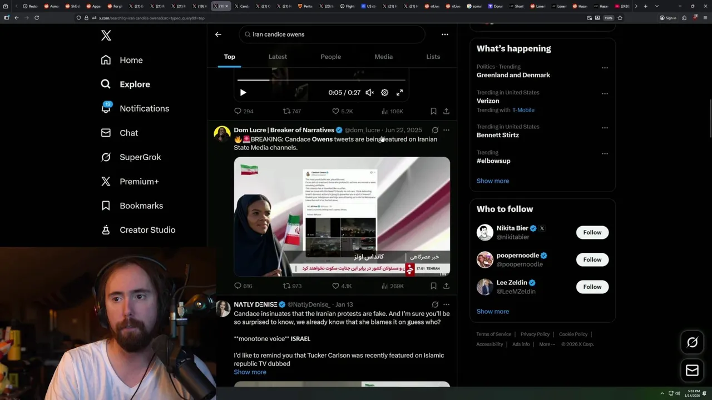The width and height of the screenshot is (712, 400).
Task: Open Creator Studio from the sidebar
Action: (x=138, y=230)
